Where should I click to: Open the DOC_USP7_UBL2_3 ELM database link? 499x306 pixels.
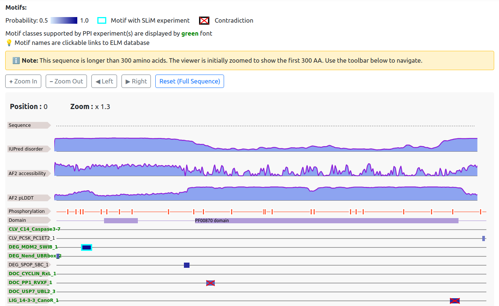[x=32, y=292]
